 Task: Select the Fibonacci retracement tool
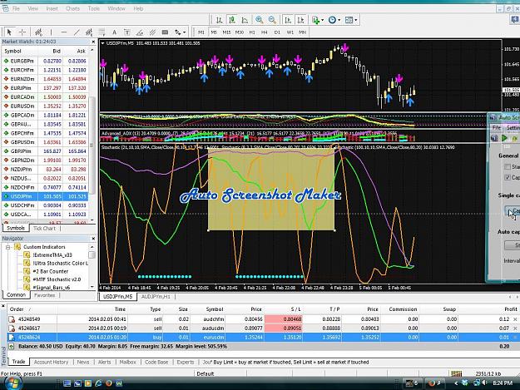point(102,32)
